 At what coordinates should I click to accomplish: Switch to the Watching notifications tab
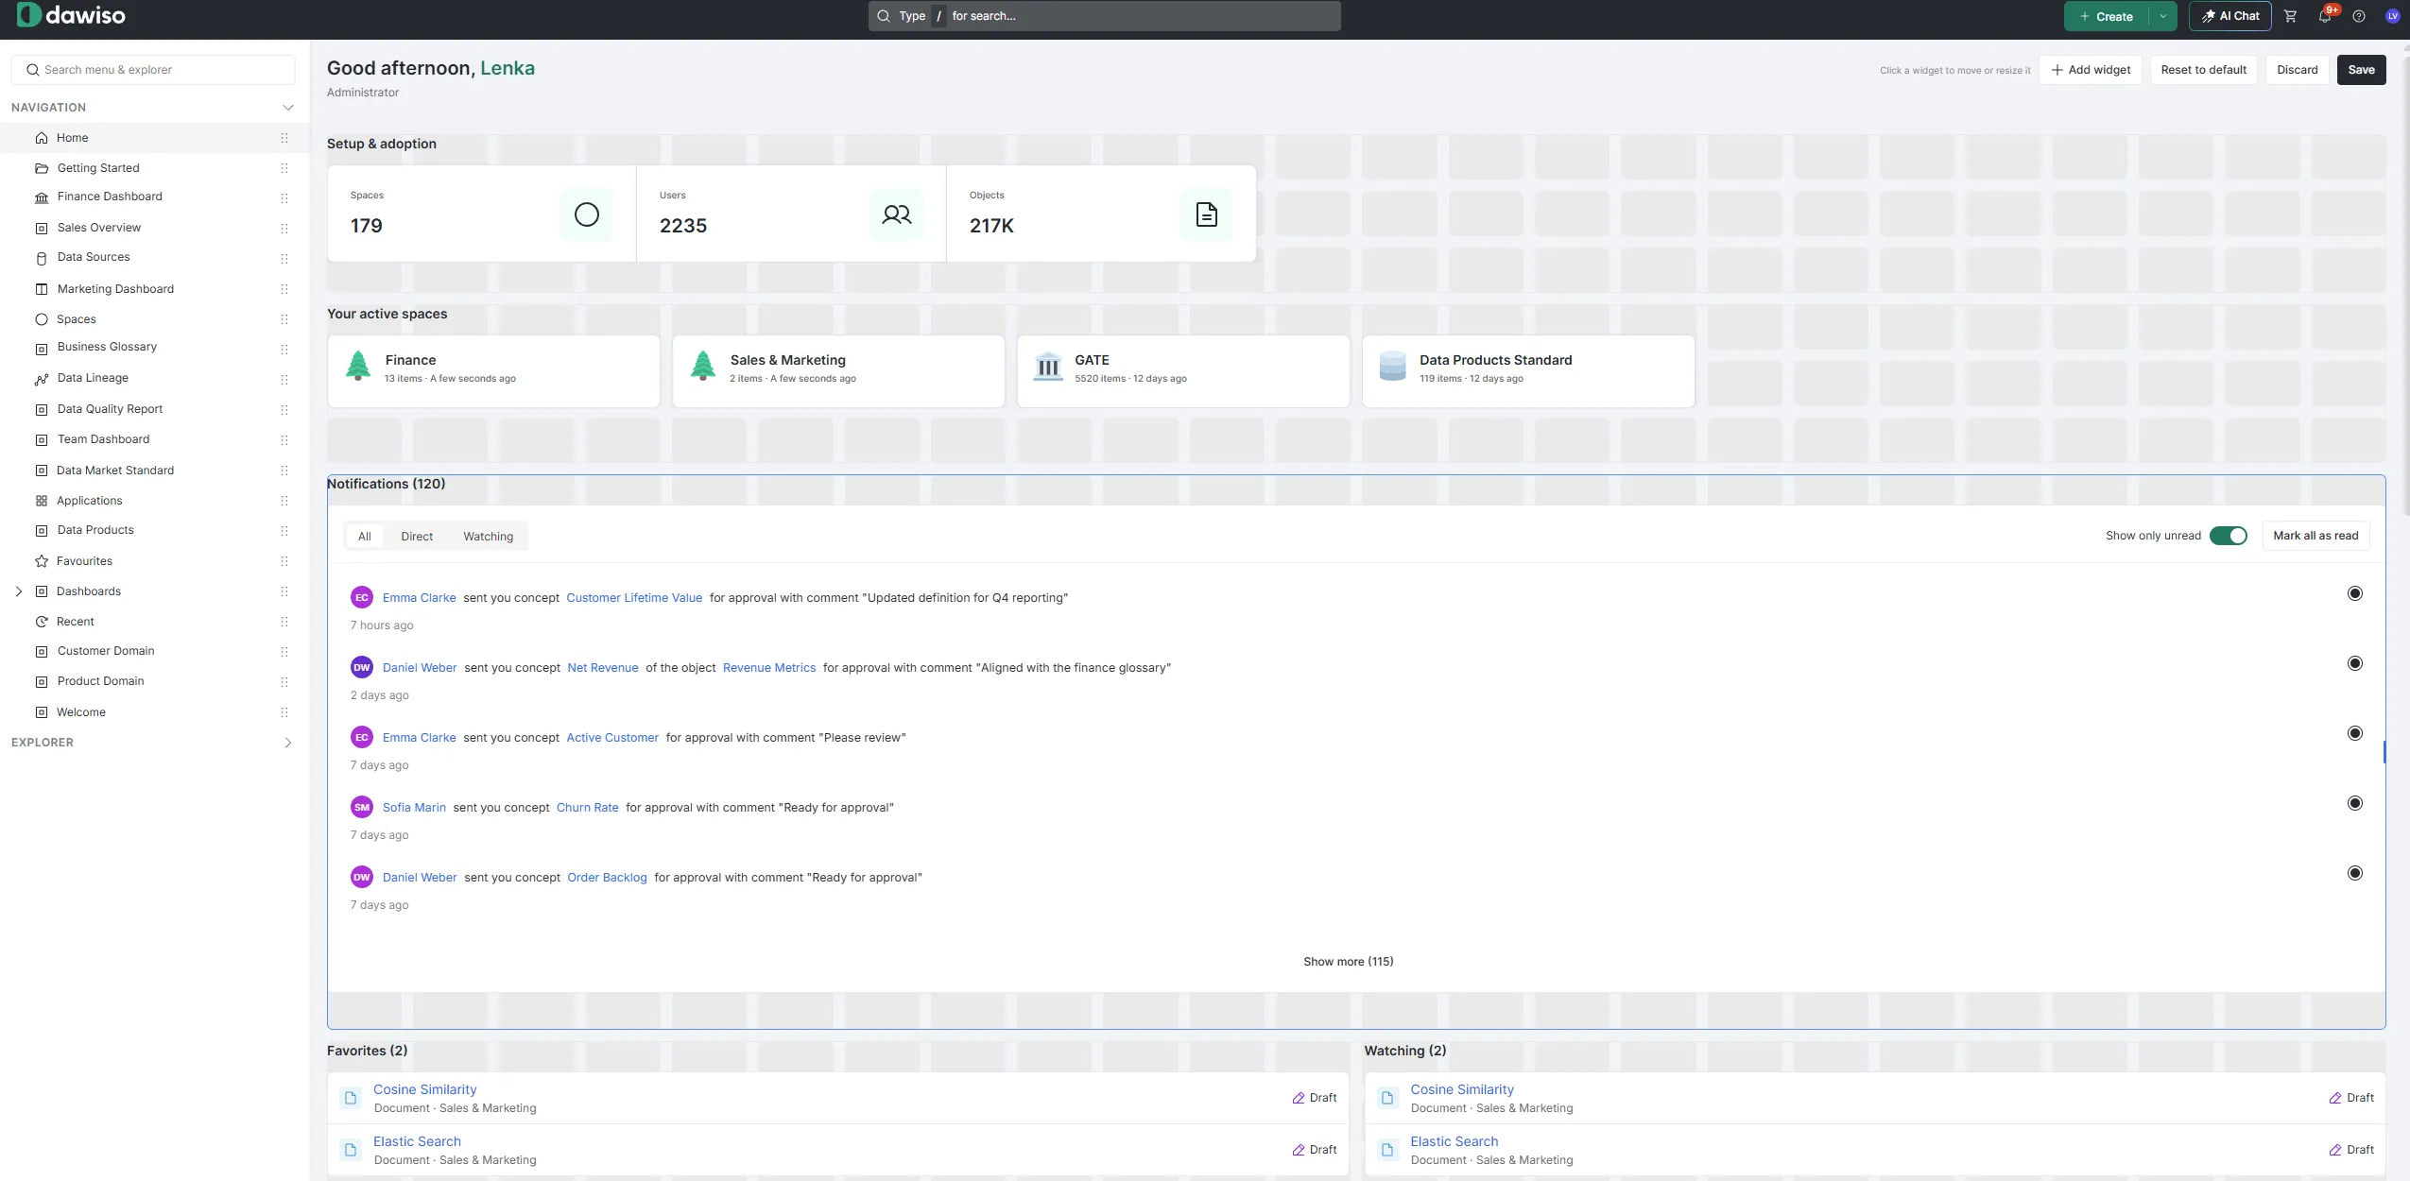[x=489, y=537]
